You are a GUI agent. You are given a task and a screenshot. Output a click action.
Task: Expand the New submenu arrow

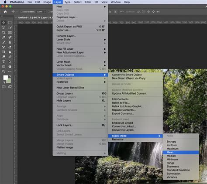point(105,7)
